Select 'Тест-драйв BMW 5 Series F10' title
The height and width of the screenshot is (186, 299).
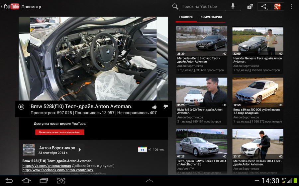click(202, 163)
